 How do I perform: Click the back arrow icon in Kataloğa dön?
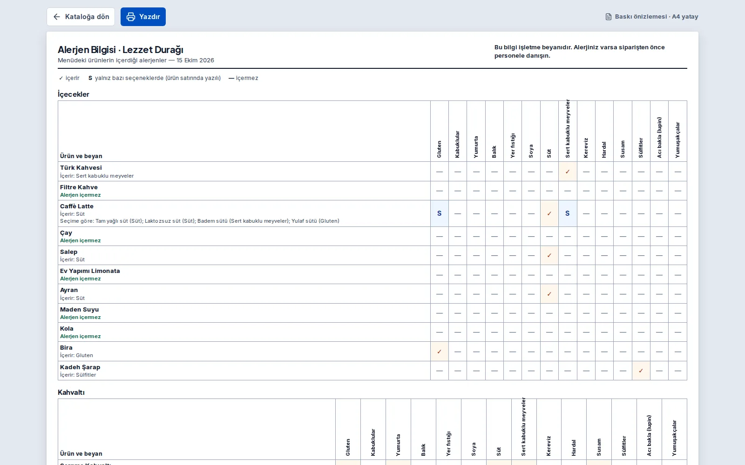[x=57, y=17]
